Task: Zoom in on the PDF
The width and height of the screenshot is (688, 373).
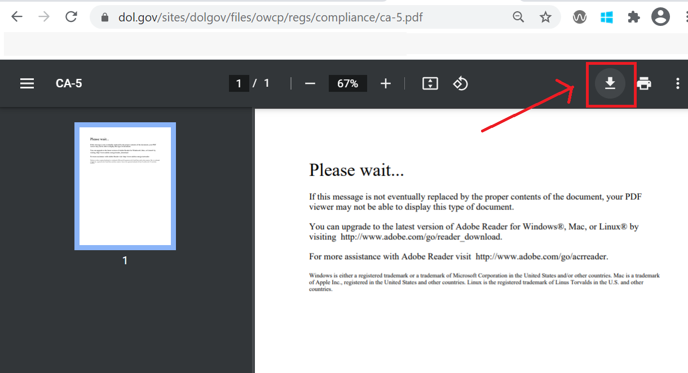Action: (x=386, y=83)
